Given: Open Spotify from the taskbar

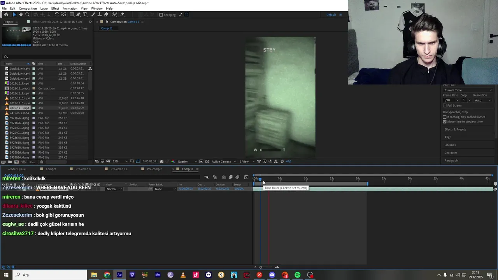Looking at the screenshot, I should (298, 275).
